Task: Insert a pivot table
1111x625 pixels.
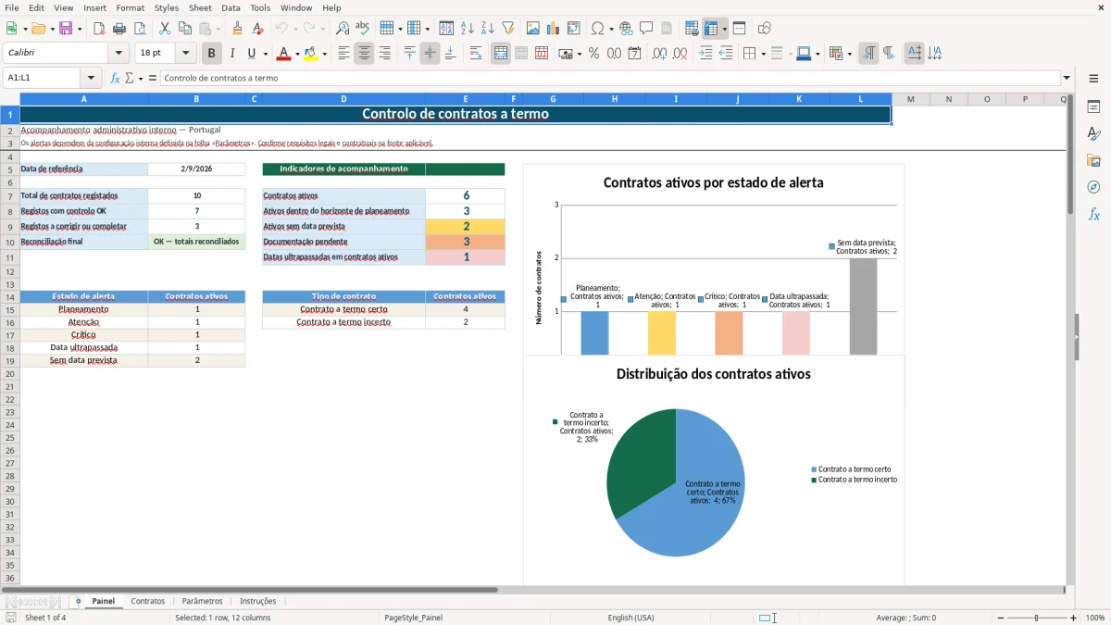Action: click(x=574, y=29)
